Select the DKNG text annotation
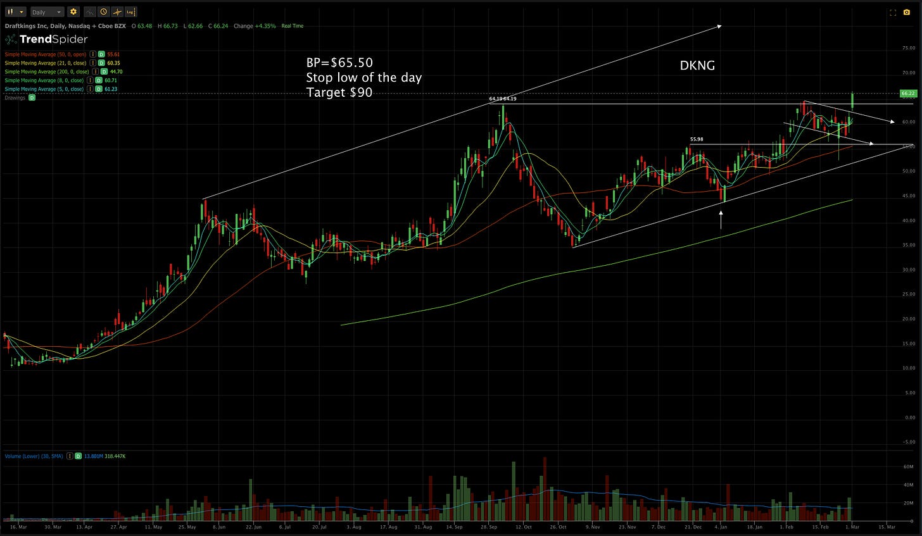Screen dimensions: 922x536 point(697,65)
